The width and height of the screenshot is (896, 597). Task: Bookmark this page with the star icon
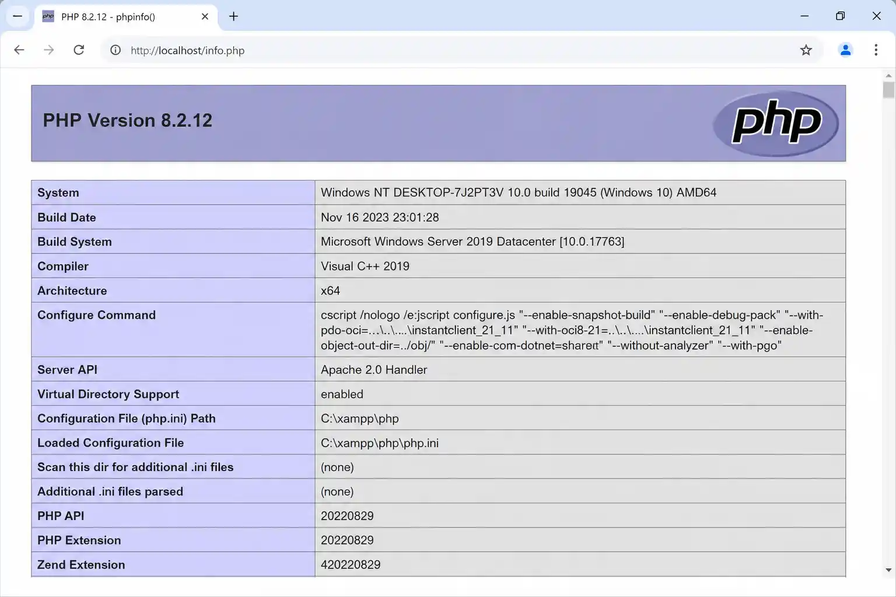click(x=806, y=50)
